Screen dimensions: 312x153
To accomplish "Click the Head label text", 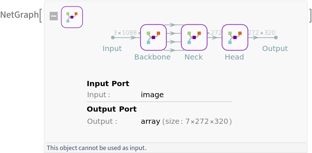I will click(x=234, y=57).
